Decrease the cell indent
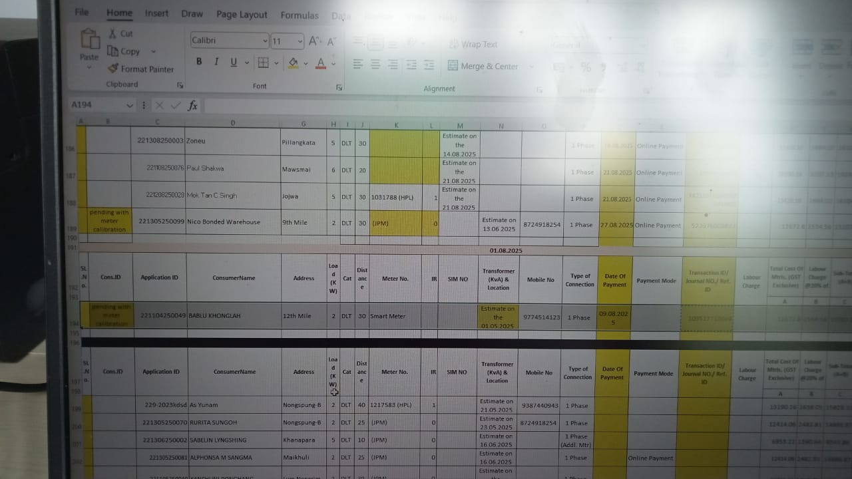Viewport: 852px width, 479px height. (411, 65)
